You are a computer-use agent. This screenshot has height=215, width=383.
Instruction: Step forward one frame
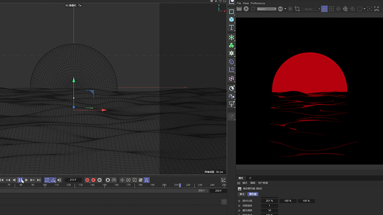pyautogui.click(x=26, y=180)
